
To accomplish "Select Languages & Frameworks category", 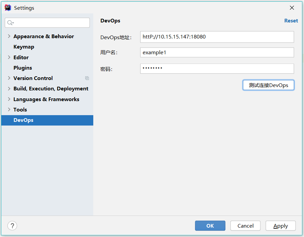I will click(46, 99).
